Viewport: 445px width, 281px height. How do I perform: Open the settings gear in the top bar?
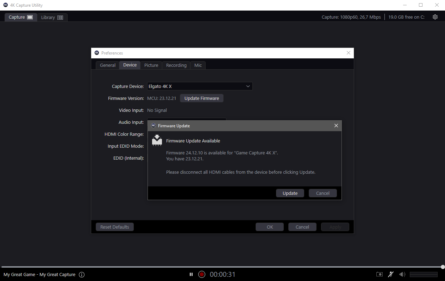coord(435,17)
